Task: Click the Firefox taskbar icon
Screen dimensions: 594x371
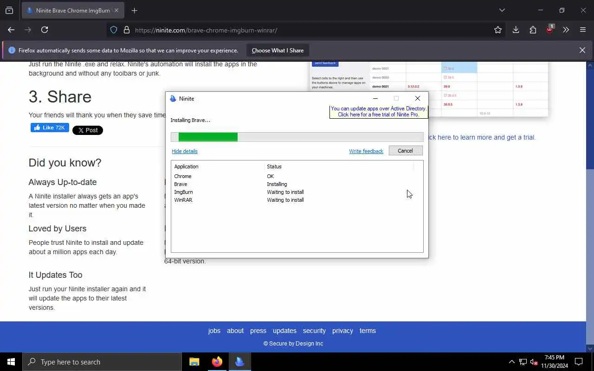Action: tap(217, 362)
